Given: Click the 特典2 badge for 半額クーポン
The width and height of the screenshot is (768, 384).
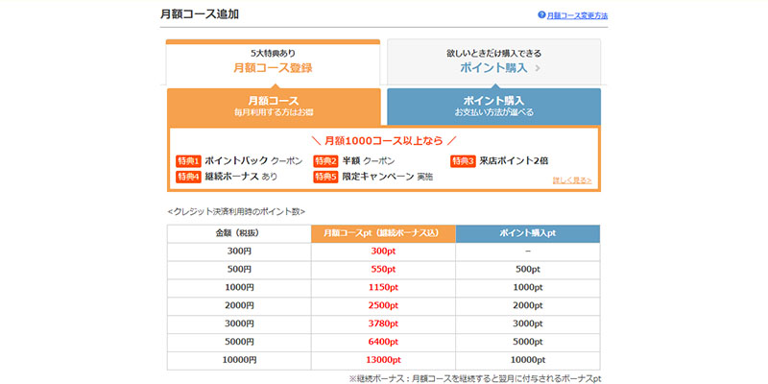Looking at the screenshot, I should coord(325,160).
